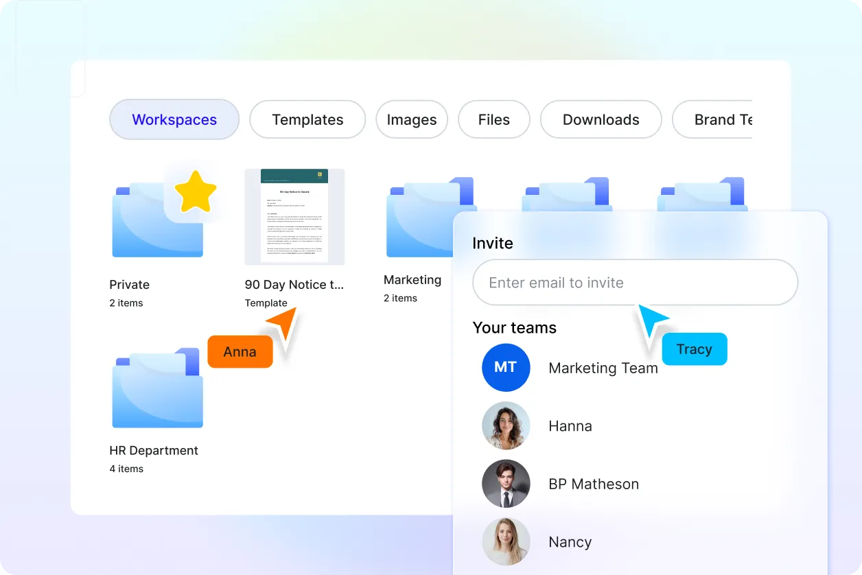Go to the Downloads tab

point(601,119)
